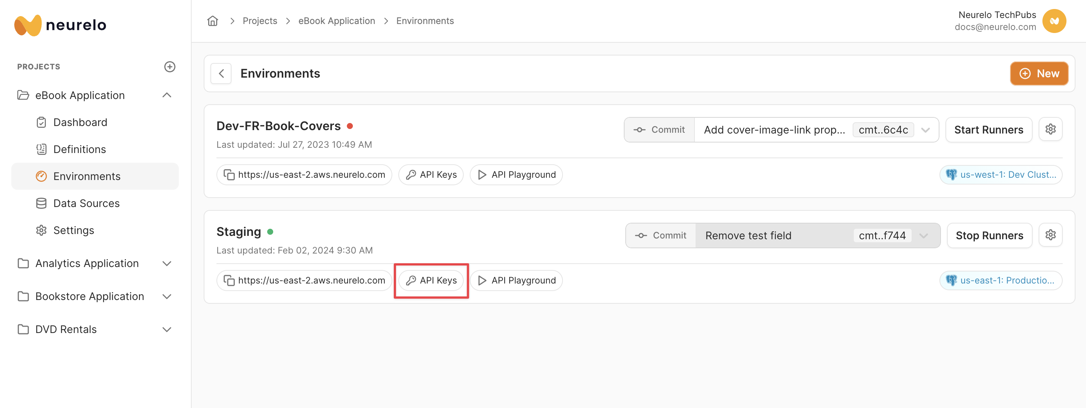
Task: Click the back arrow beside Environments
Action: (x=221, y=73)
